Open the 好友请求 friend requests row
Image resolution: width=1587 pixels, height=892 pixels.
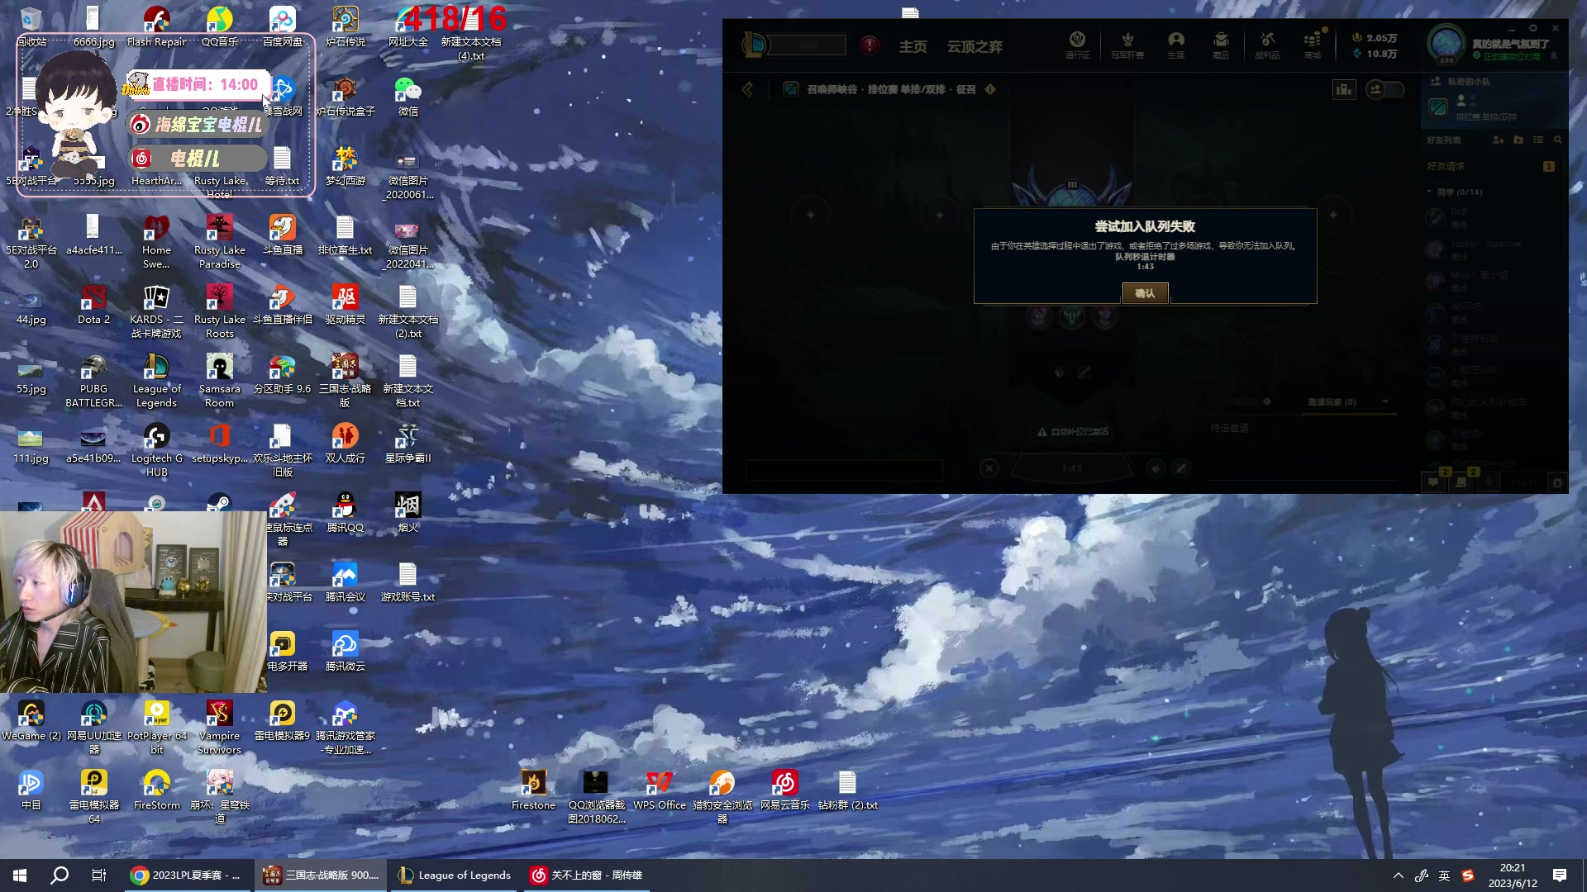coord(1491,166)
